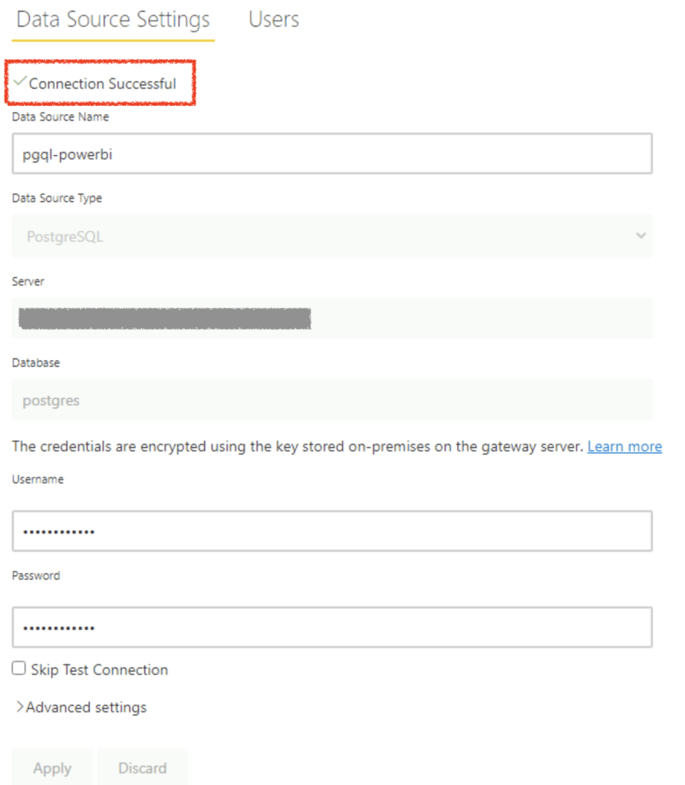Focus the Password input field
This screenshot has height=785, width=685.
click(x=331, y=628)
